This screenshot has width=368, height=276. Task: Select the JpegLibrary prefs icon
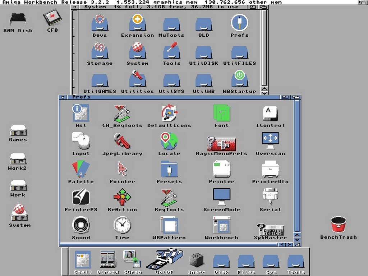[122, 141]
